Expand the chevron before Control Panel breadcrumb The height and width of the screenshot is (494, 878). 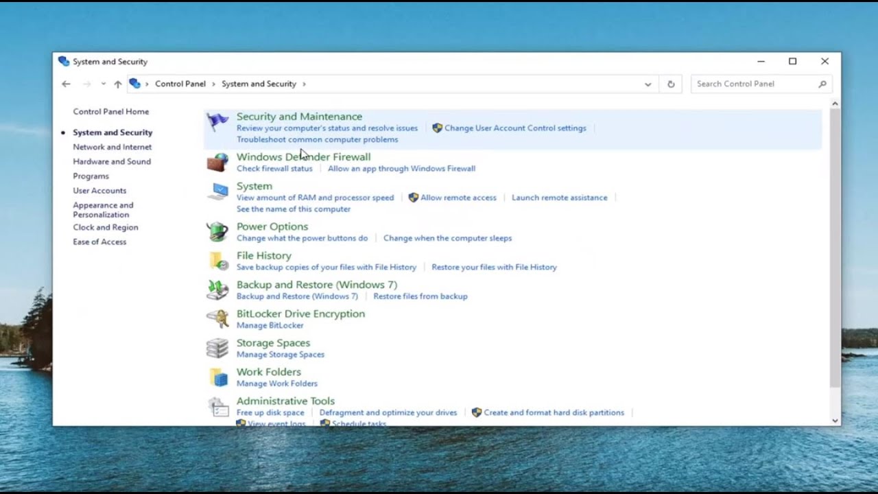(147, 84)
